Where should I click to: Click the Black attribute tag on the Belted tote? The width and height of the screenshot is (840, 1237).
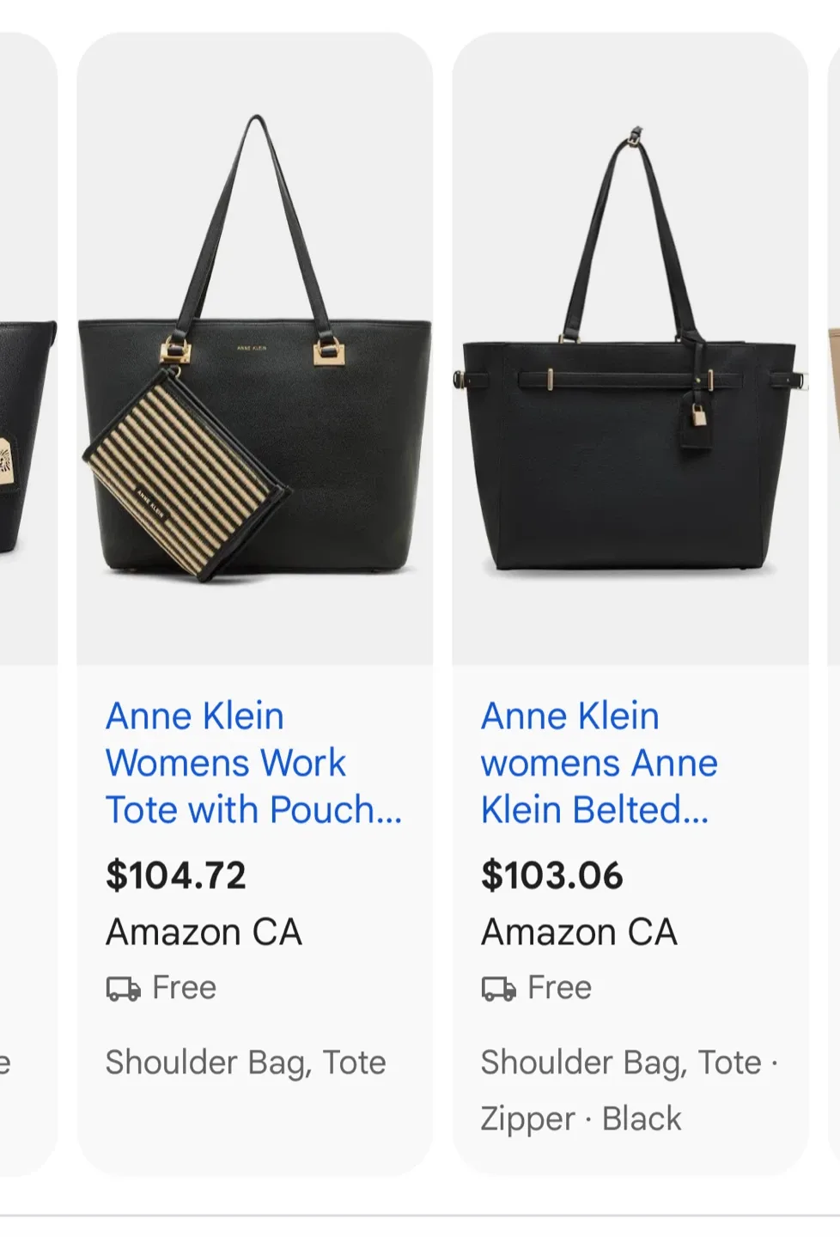point(642,1118)
